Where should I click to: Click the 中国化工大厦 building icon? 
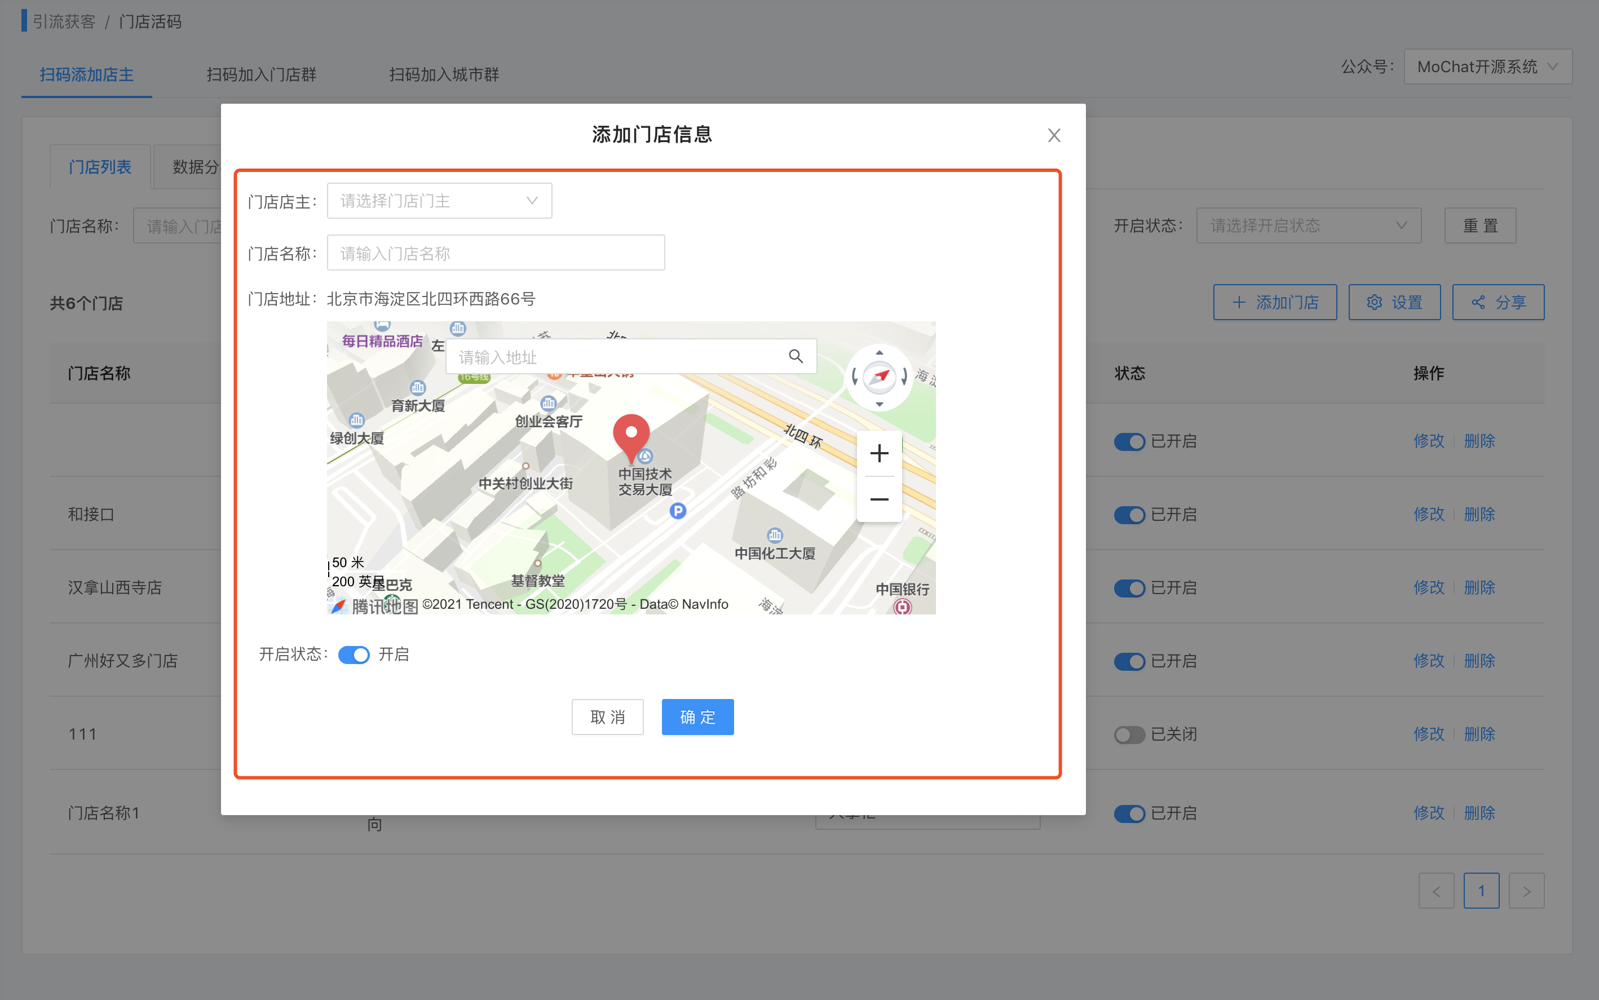click(775, 534)
